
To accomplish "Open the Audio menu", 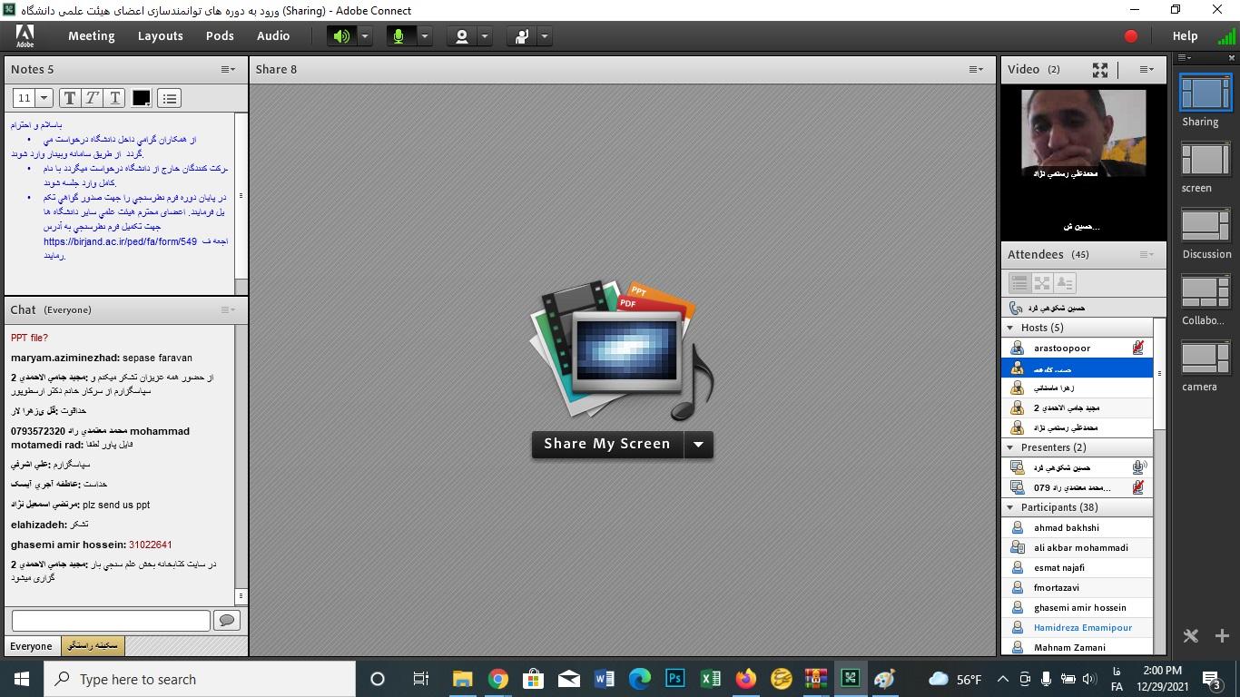I will 273,36.
